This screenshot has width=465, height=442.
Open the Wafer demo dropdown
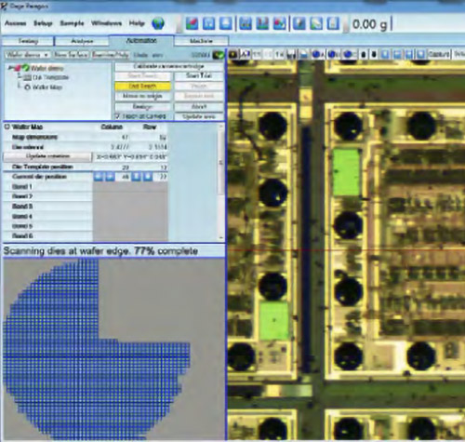28,55
